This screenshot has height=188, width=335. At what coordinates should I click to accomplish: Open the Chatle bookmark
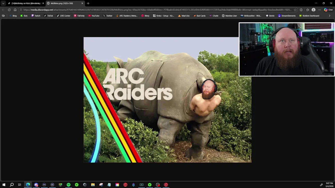214,16
